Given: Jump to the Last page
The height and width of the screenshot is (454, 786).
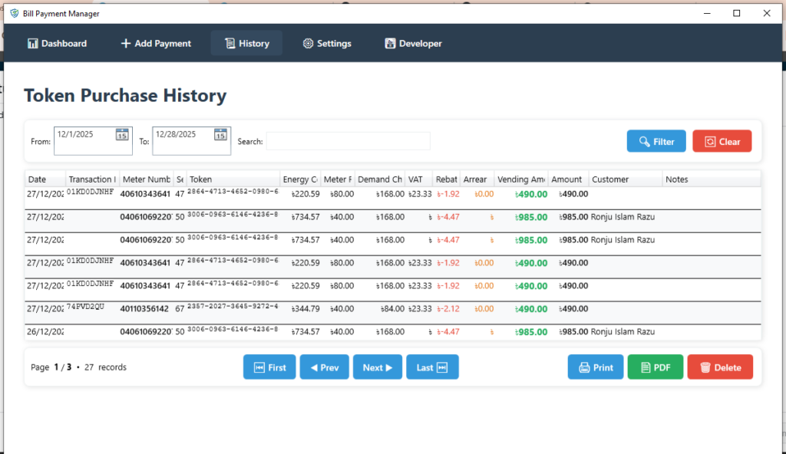Looking at the screenshot, I should pos(432,367).
